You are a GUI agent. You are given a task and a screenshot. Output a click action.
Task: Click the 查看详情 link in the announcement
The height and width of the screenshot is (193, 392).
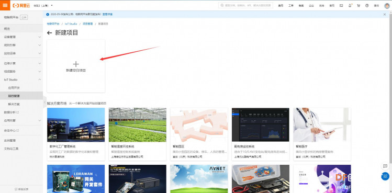pyautogui.click(x=108, y=15)
